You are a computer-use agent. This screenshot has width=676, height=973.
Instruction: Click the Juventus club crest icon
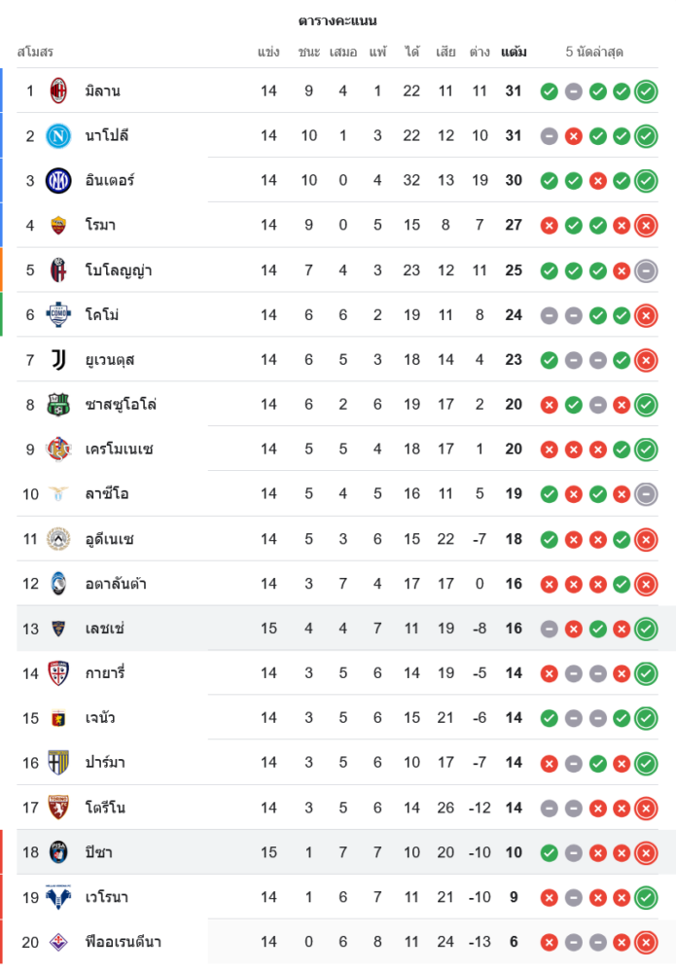click(x=58, y=360)
